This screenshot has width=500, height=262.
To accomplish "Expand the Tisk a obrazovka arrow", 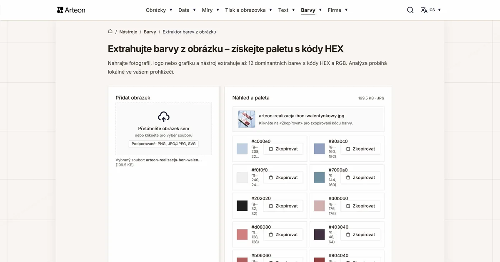I will tap(270, 10).
